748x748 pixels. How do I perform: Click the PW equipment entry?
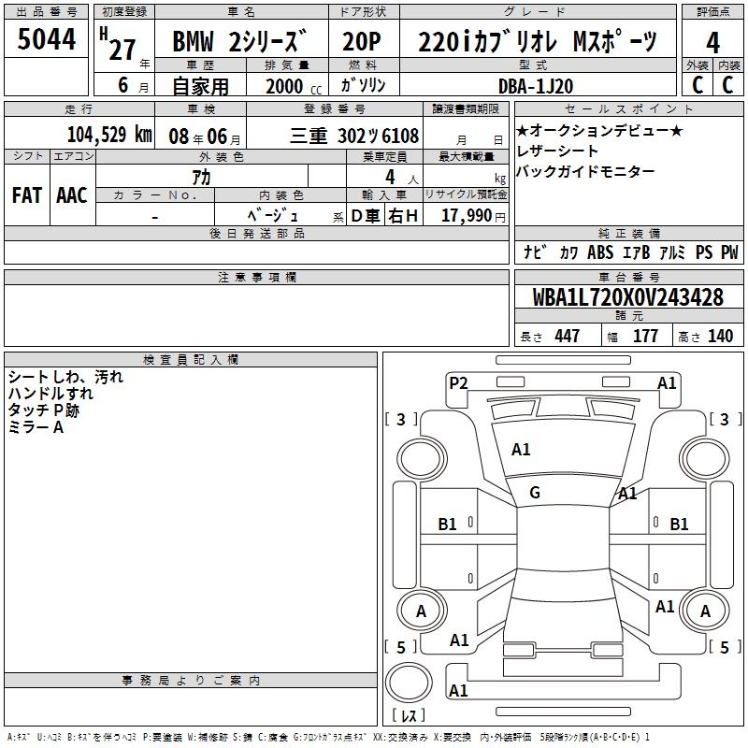[729, 252]
